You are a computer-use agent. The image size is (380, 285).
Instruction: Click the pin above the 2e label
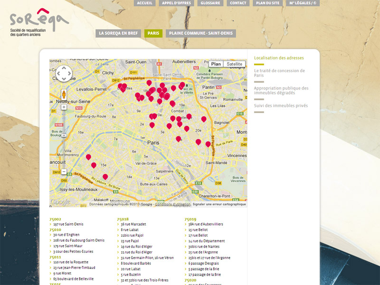point(152,125)
